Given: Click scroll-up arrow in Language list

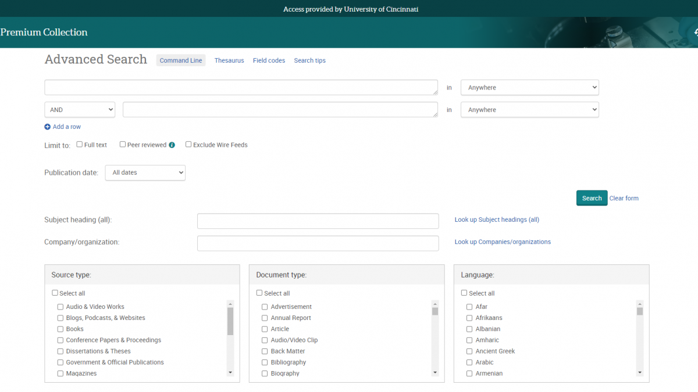Looking at the screenshot, I should pos(640,304).
